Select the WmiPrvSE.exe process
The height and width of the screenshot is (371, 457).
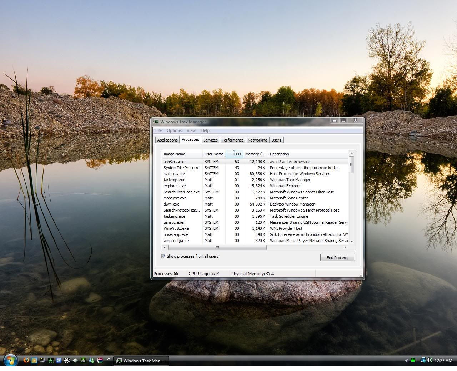(x=255, y=228)
